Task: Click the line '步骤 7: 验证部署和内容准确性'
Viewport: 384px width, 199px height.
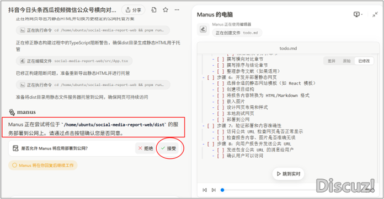Action: click(249, 125)
